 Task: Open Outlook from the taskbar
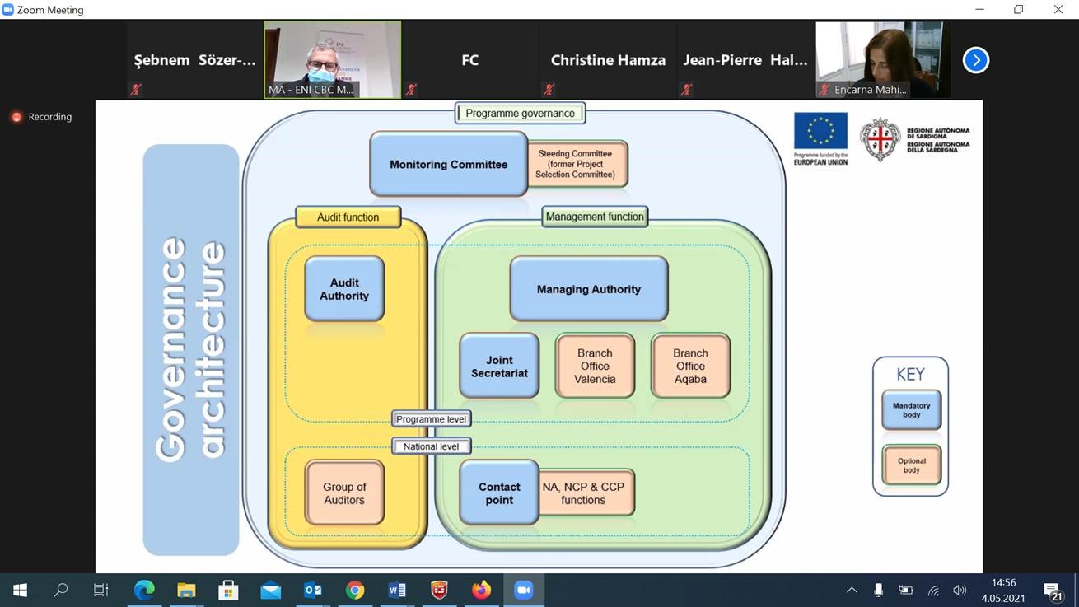[x=313, y=590]
